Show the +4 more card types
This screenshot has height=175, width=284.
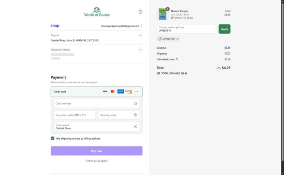pos(136,92)
